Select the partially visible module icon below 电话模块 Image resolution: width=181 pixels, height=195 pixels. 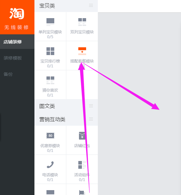(x=50, y=192)
